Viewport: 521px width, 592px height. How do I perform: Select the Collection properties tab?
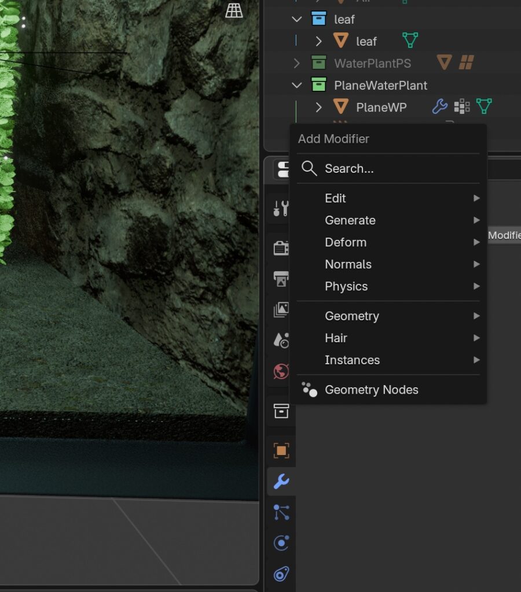281,411
